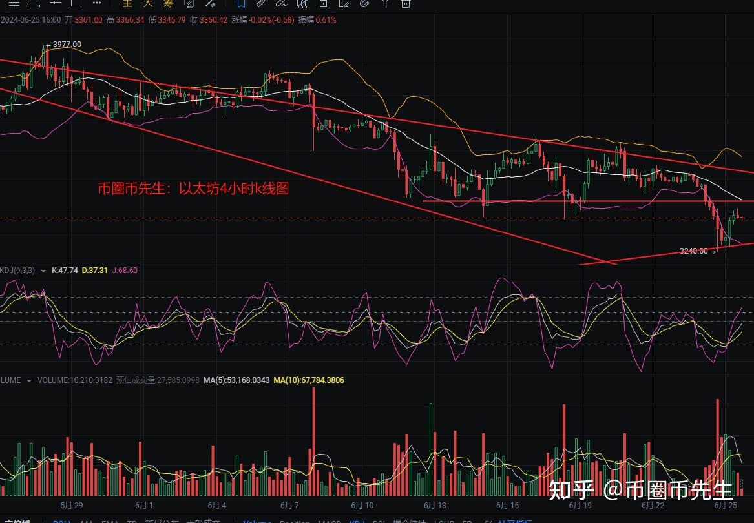The image size is (754, 523).
Task: Click the paperclip magnet icon
Action: pos(364,3)
